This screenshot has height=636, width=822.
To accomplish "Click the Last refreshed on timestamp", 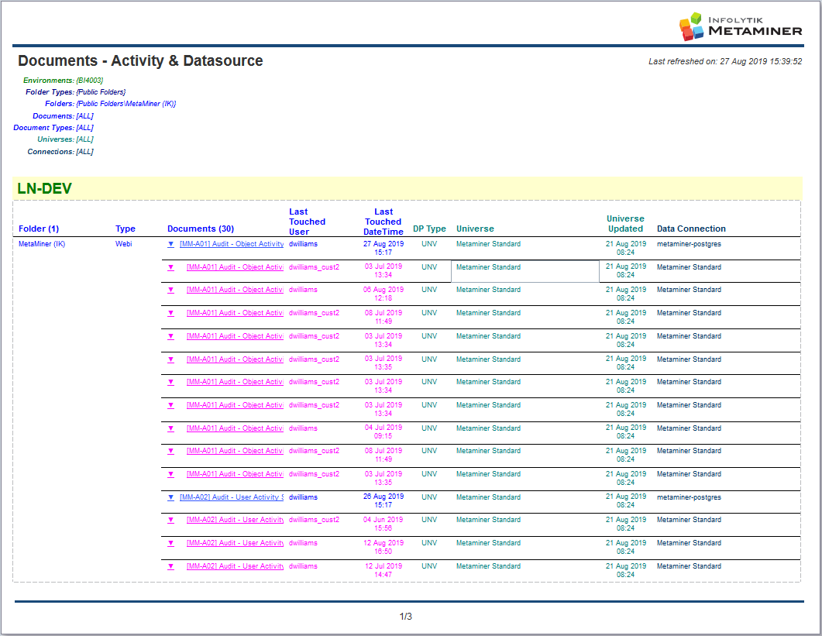I will point(725,61).
